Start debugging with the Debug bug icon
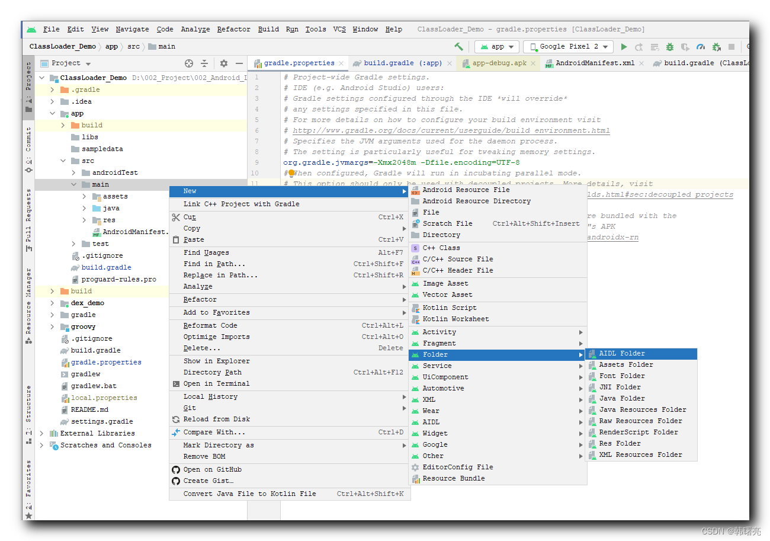The height and width of the screenshot is (541, 770). click(670, 46)
